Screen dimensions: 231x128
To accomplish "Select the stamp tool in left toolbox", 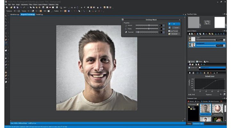I will pos(6,72).
